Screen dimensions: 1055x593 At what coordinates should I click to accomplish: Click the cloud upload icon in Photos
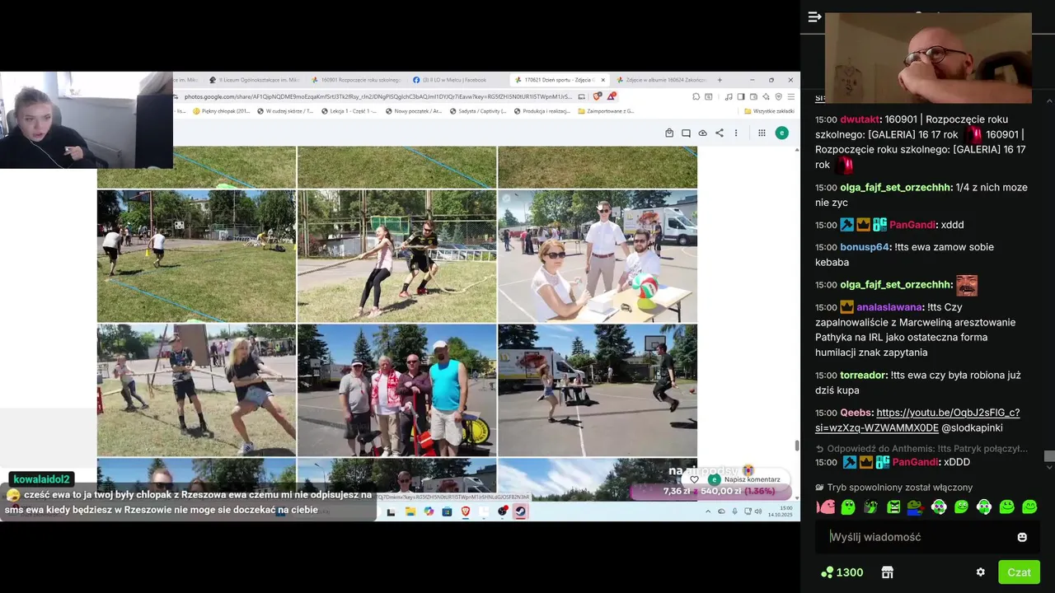[x=702, y=133]
